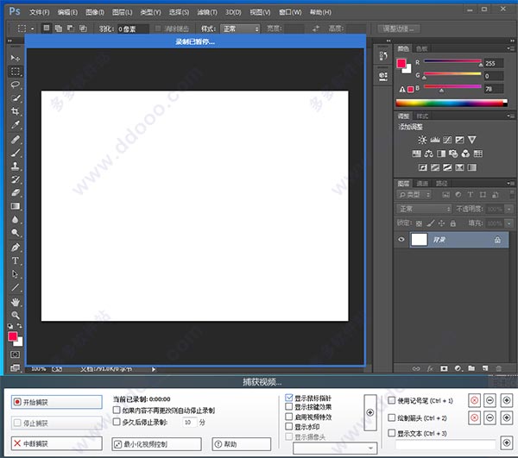Add a layer mask icon
518x458 pixels.
click(444, 368)
